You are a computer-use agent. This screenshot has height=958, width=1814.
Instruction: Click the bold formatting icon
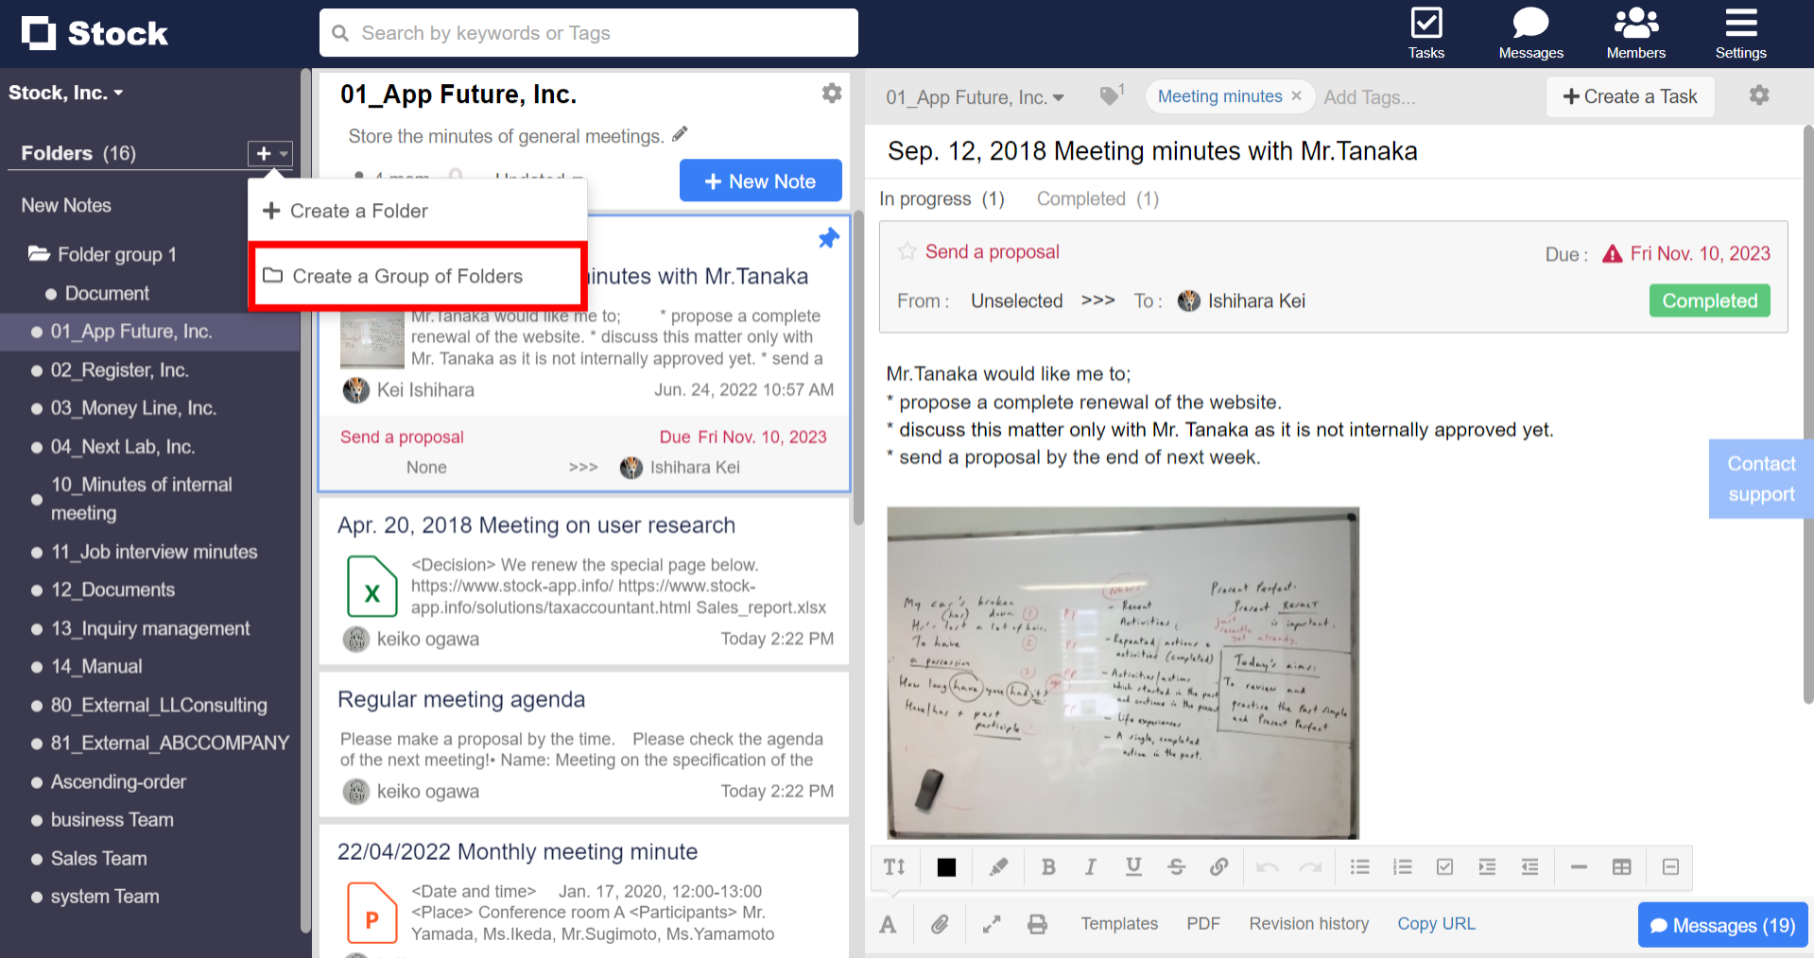pyautogui.click(x=1047, y=867)
